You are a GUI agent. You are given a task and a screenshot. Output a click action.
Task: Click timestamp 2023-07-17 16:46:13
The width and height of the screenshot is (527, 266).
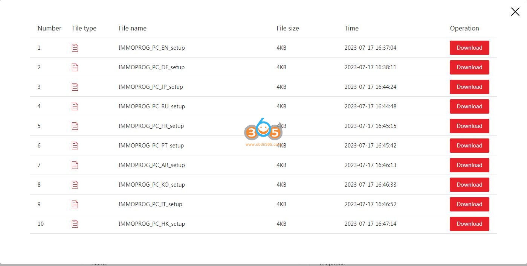[370, 165]
